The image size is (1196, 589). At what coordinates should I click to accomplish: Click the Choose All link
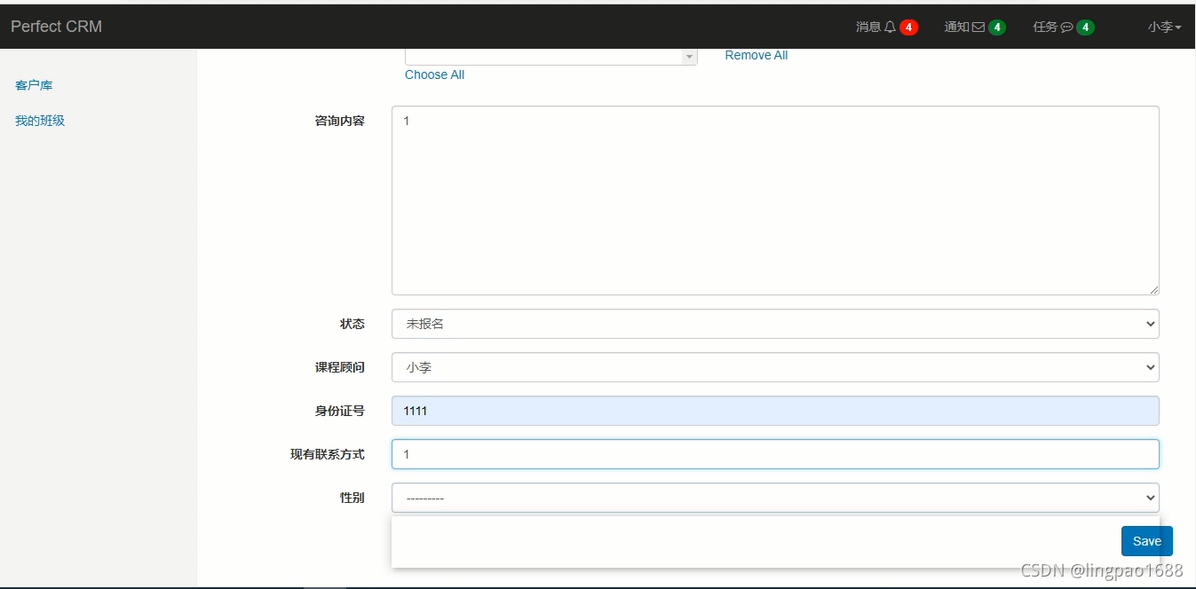[434, 75]
